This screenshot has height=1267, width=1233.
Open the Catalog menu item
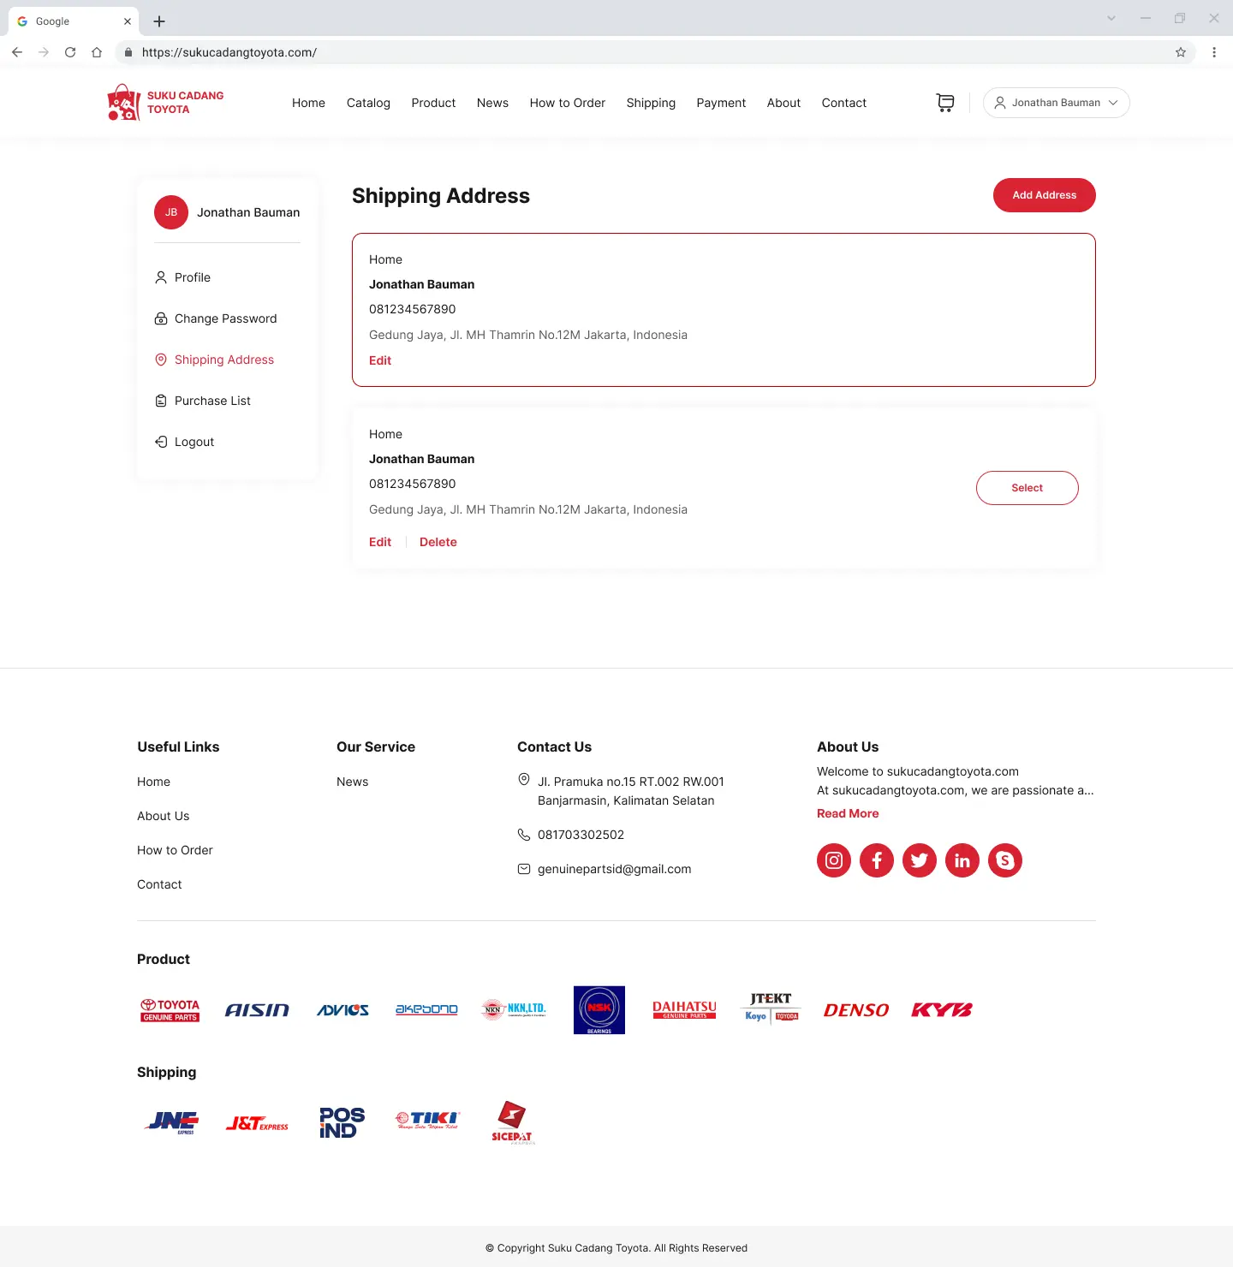pos(368,103)
